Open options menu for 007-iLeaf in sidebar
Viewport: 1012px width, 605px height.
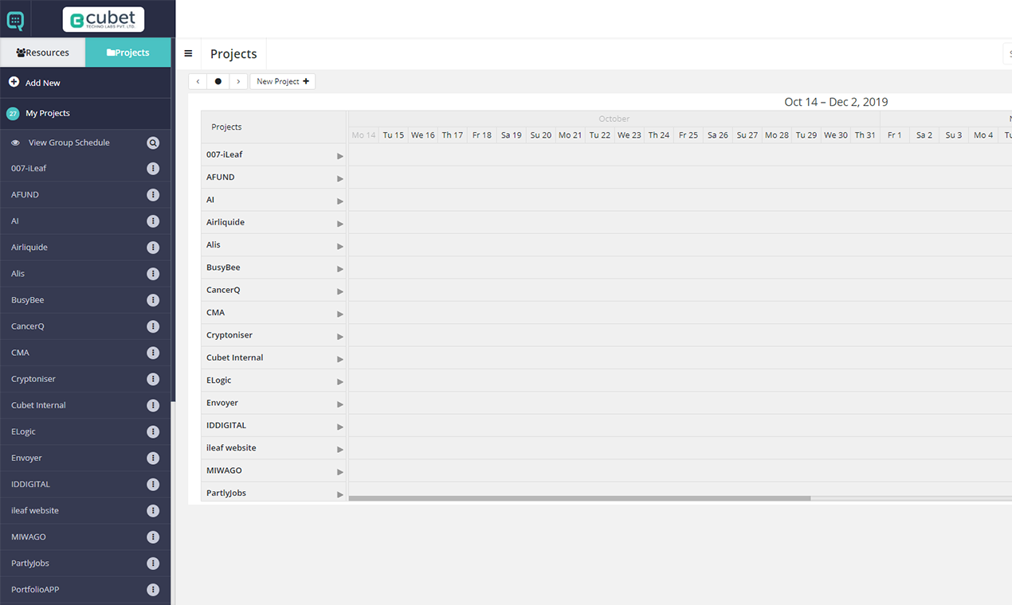pyautogui.click(x=153, y=169)
